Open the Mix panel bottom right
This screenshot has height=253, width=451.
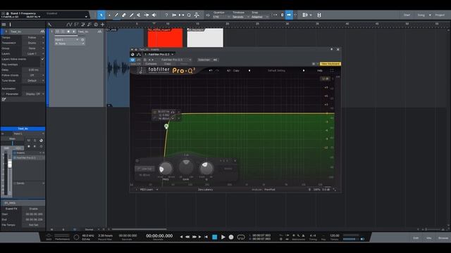(429, 238)
